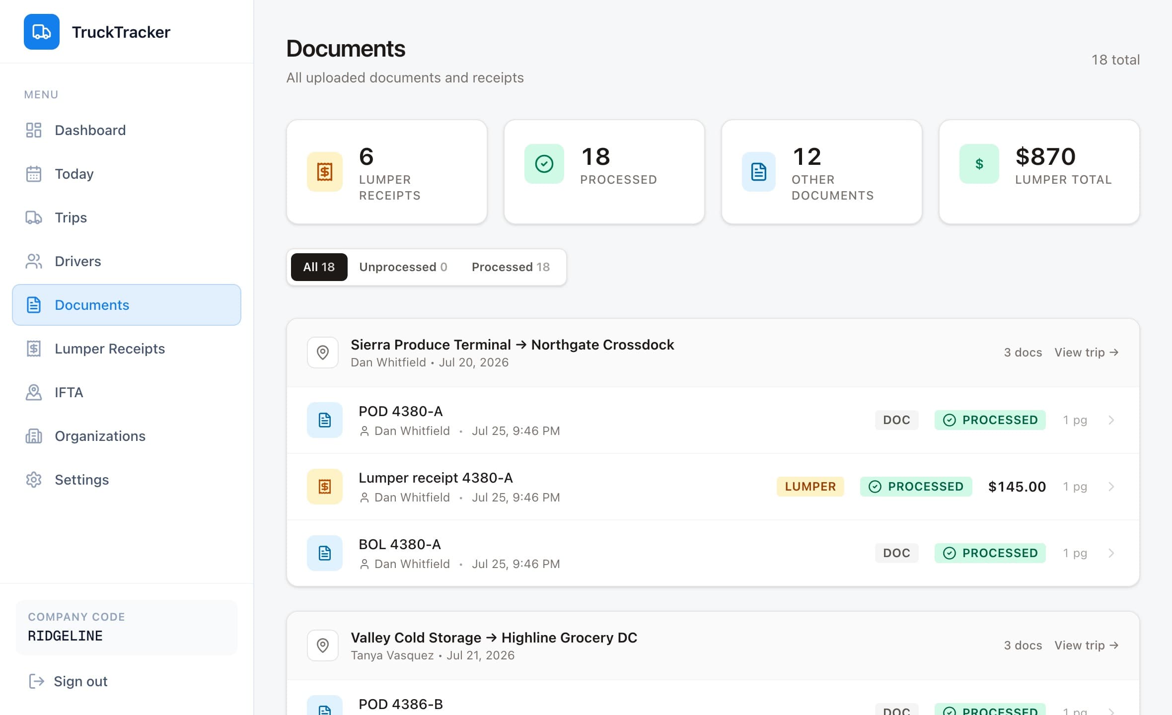
Task: Switch to the Processed 18 tab
Action: [511, 267]
